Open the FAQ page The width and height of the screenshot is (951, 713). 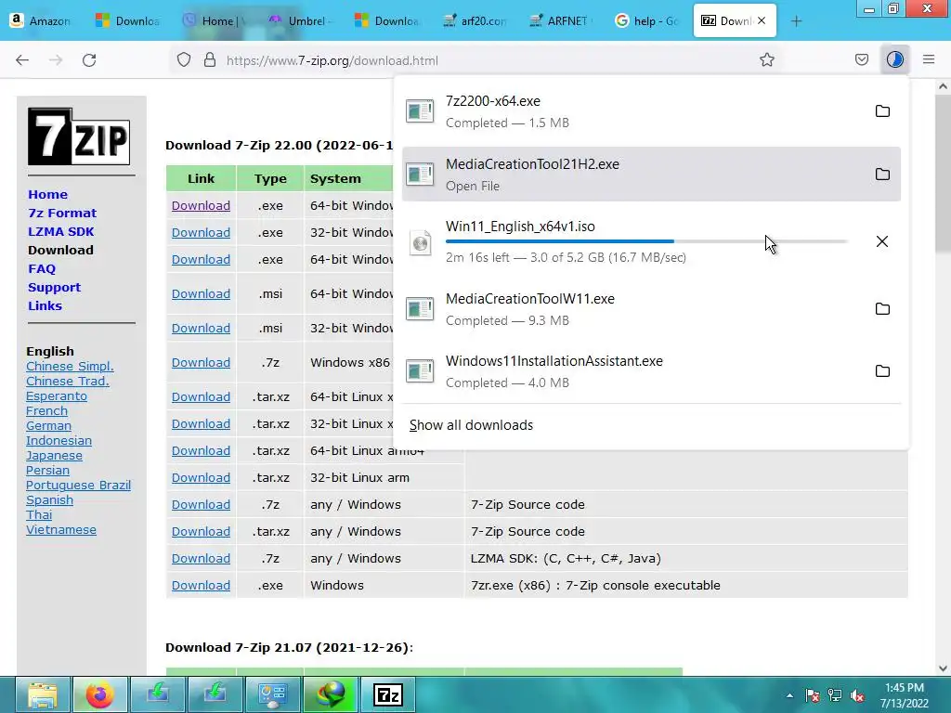[42, 268]
